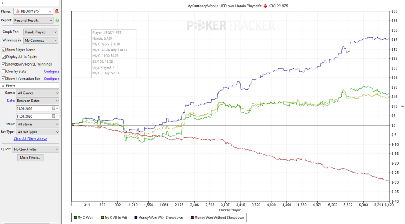Click the resize handle at chart's right edge
405x224 pixels.
tap(402, 106)
